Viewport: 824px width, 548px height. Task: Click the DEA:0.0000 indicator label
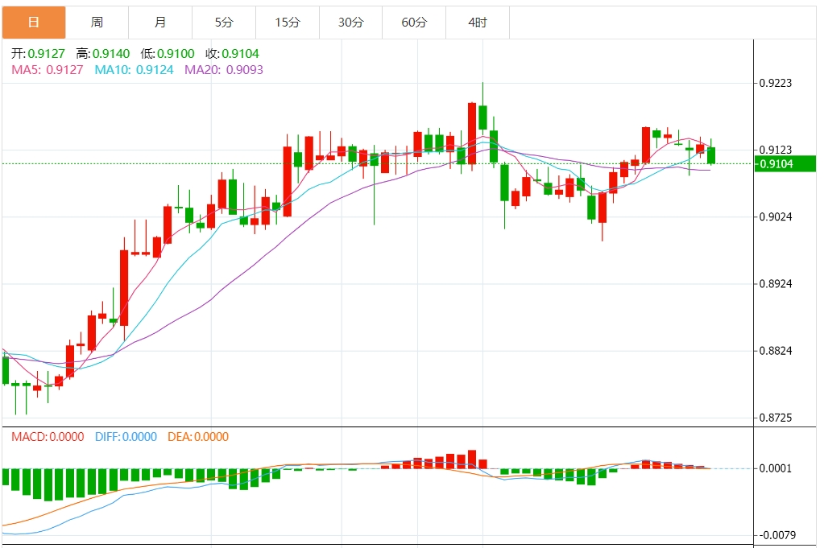pos(198,437)
